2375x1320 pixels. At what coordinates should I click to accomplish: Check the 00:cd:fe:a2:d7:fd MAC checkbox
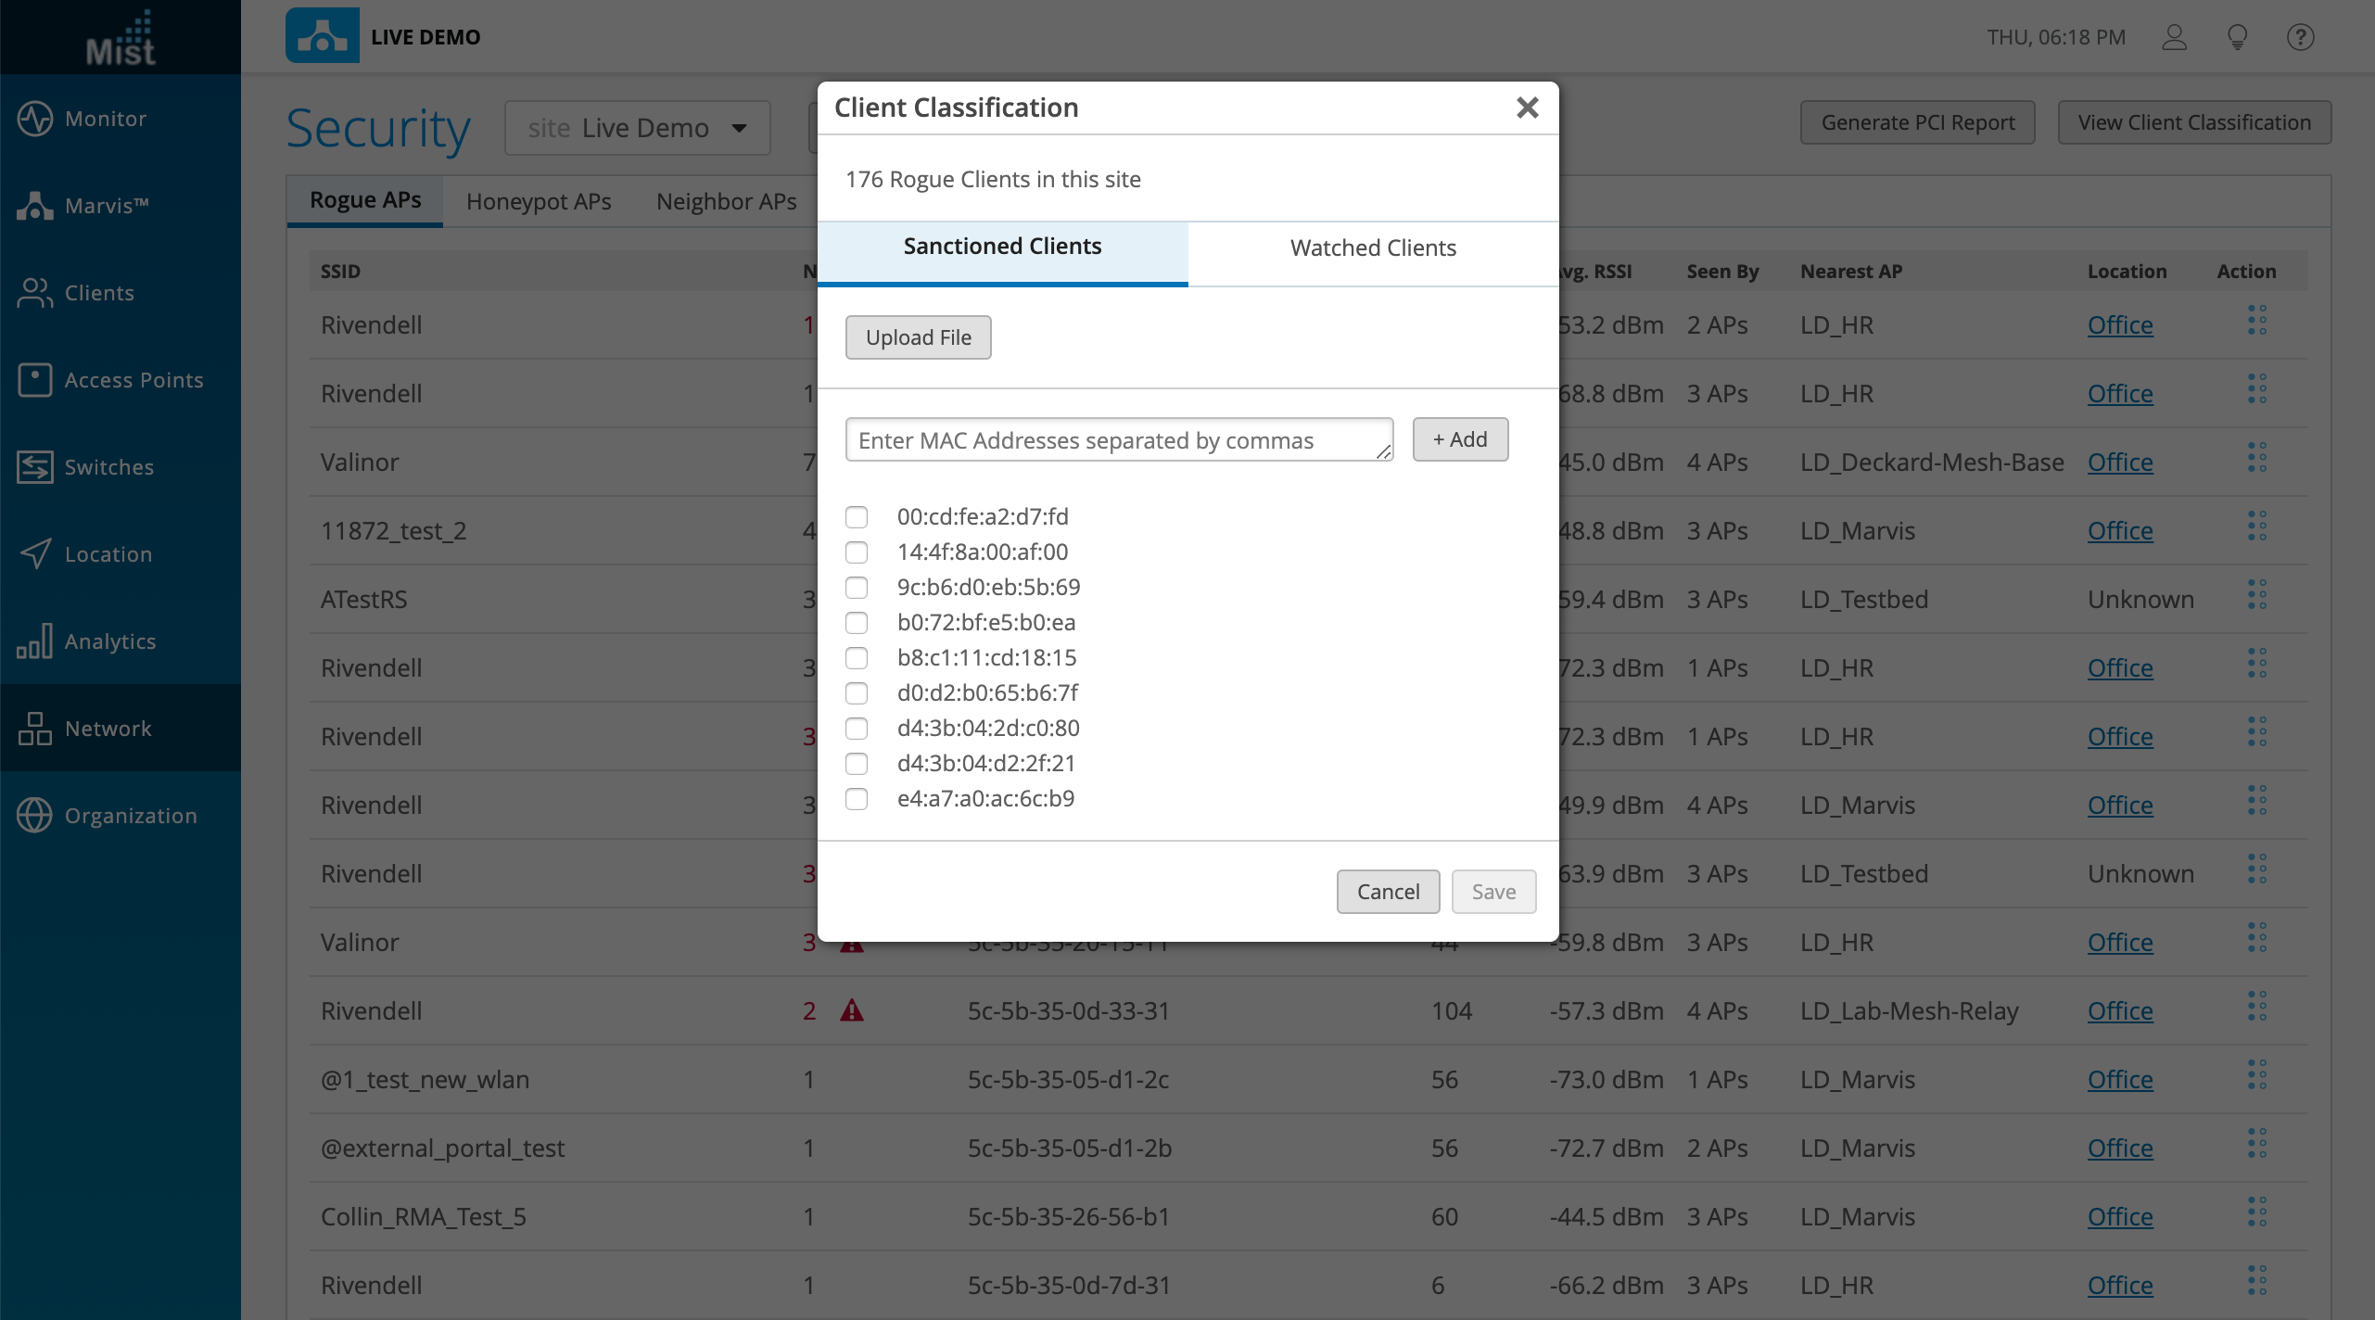pyautogui.click(x=857, y=517)
